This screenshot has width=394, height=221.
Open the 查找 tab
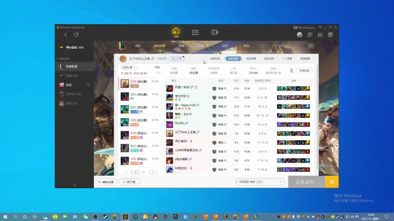pos(246,46)
